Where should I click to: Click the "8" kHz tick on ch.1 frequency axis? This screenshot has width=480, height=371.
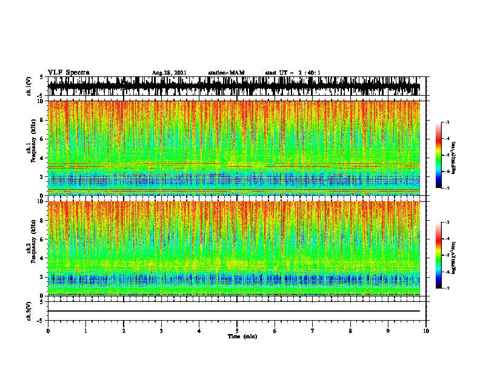pos(43,120)
